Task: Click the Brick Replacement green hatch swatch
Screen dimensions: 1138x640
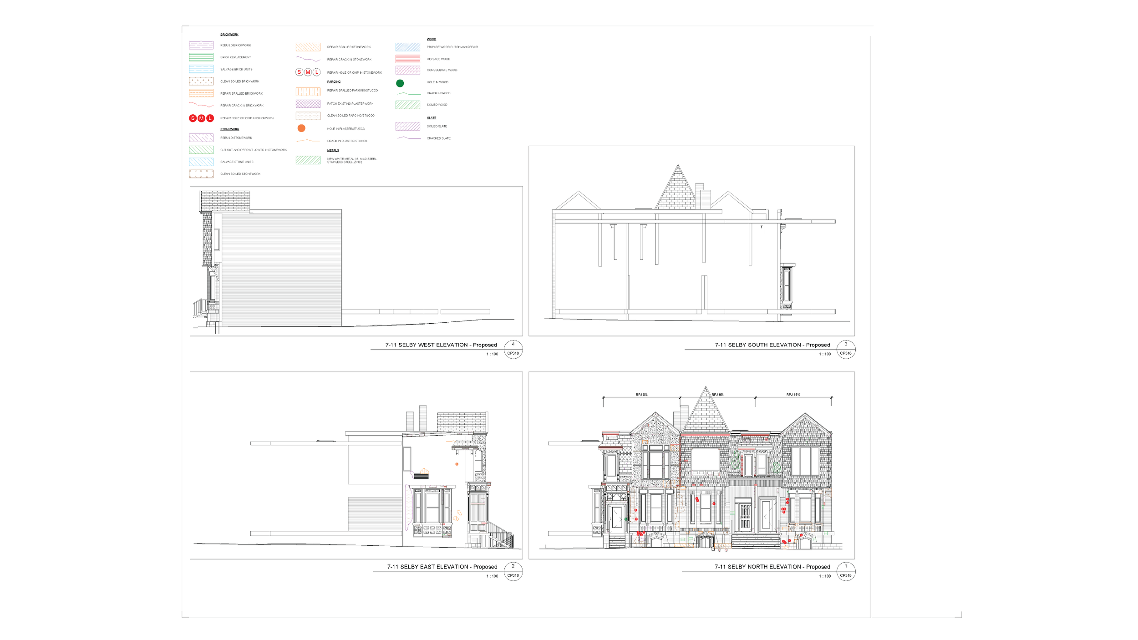Action: pos(201,57)
